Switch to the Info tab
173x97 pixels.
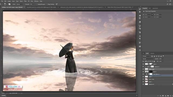[x=150, y=8]
